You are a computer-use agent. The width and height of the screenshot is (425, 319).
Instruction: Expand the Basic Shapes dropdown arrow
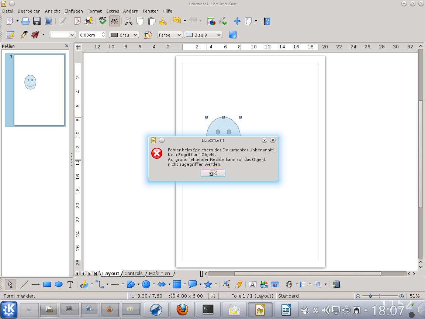coord(138,284)
